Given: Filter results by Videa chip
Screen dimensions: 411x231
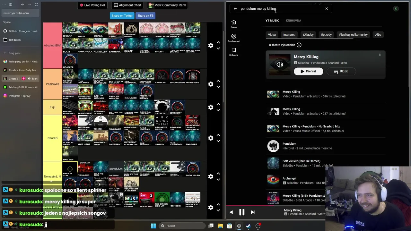Looking at the screenshot, I should point(272,35).
